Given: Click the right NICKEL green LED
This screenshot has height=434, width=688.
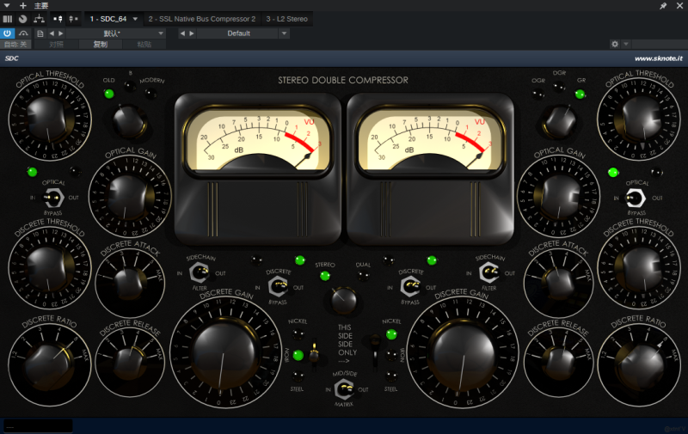Looking at the screenshot, I should pyautogui.click(x=391, y=334).
